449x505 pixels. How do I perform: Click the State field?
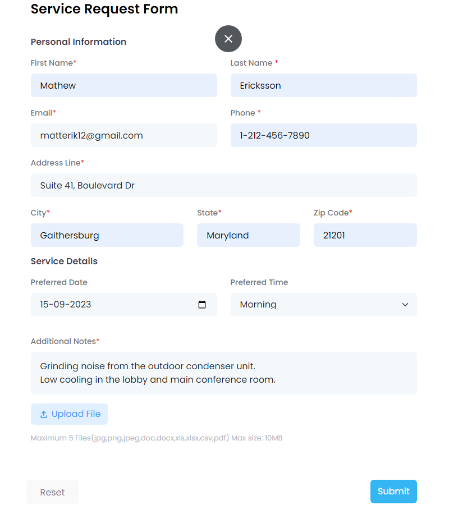click(248, 235)
